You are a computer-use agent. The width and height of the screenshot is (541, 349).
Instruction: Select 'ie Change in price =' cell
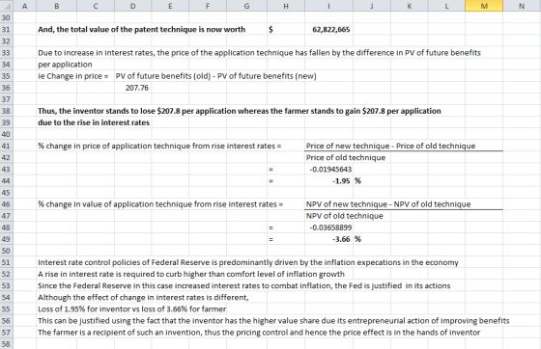pos(73,76)
